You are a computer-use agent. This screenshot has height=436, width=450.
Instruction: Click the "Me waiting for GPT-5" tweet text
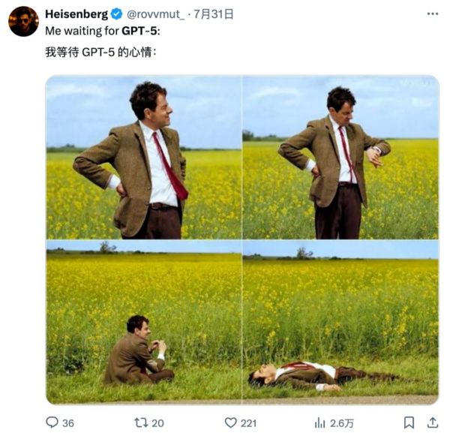coord(103,31)
